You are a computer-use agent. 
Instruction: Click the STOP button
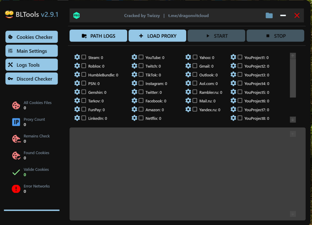click(275, 36)
